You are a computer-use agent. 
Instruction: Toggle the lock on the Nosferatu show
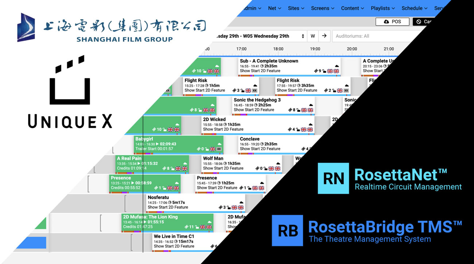pos(228,208)
